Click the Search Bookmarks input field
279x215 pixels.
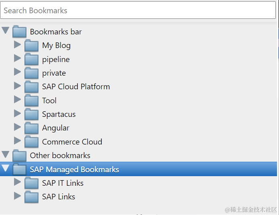[x=138, y=10]
